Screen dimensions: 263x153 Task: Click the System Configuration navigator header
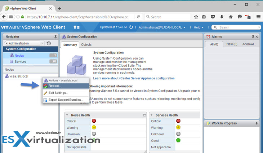point(31,49)
